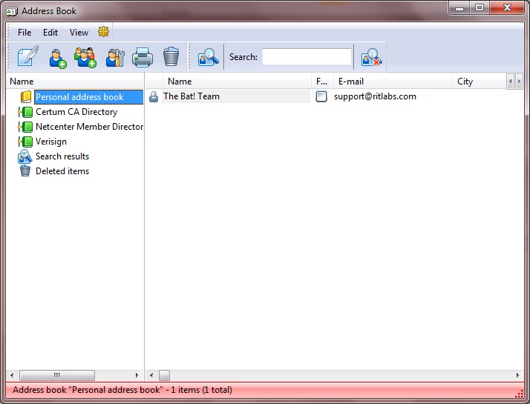Viewport: 530px width, 404px height.
Task: Click the status bar resize grip
Action: pos(519,394)
